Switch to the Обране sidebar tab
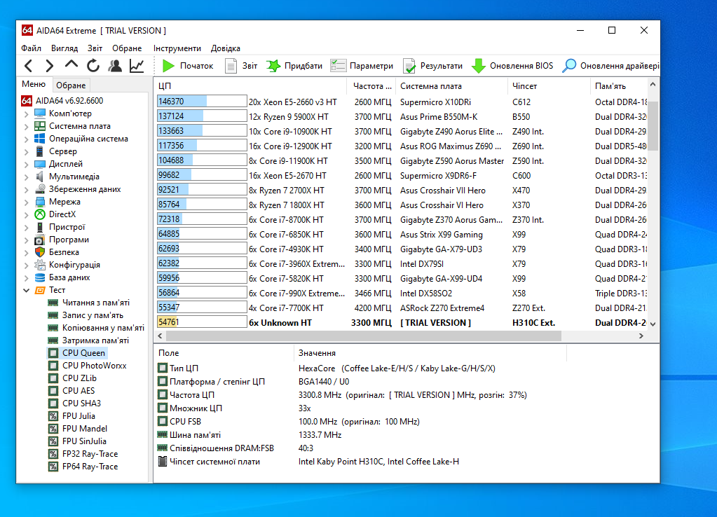Image resolution: width=717 pixels, height=517 pixels. click(71, 85)
